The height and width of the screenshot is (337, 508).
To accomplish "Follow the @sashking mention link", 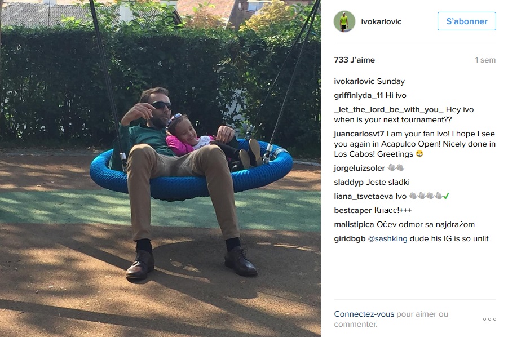I will pos(387,238).
